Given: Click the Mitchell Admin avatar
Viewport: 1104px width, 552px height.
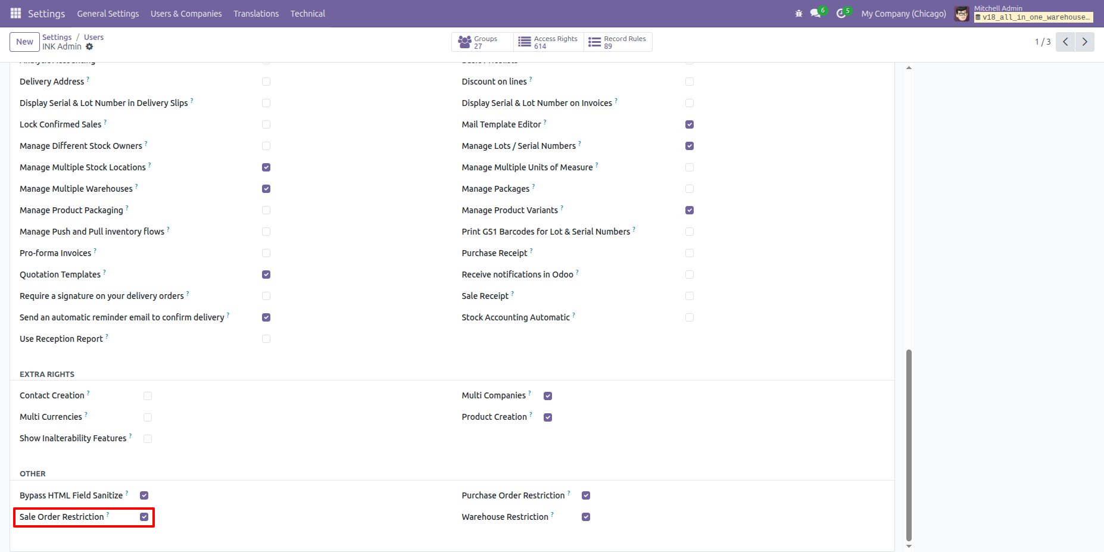Looking at the screenshot, I should tap(962, 13).
